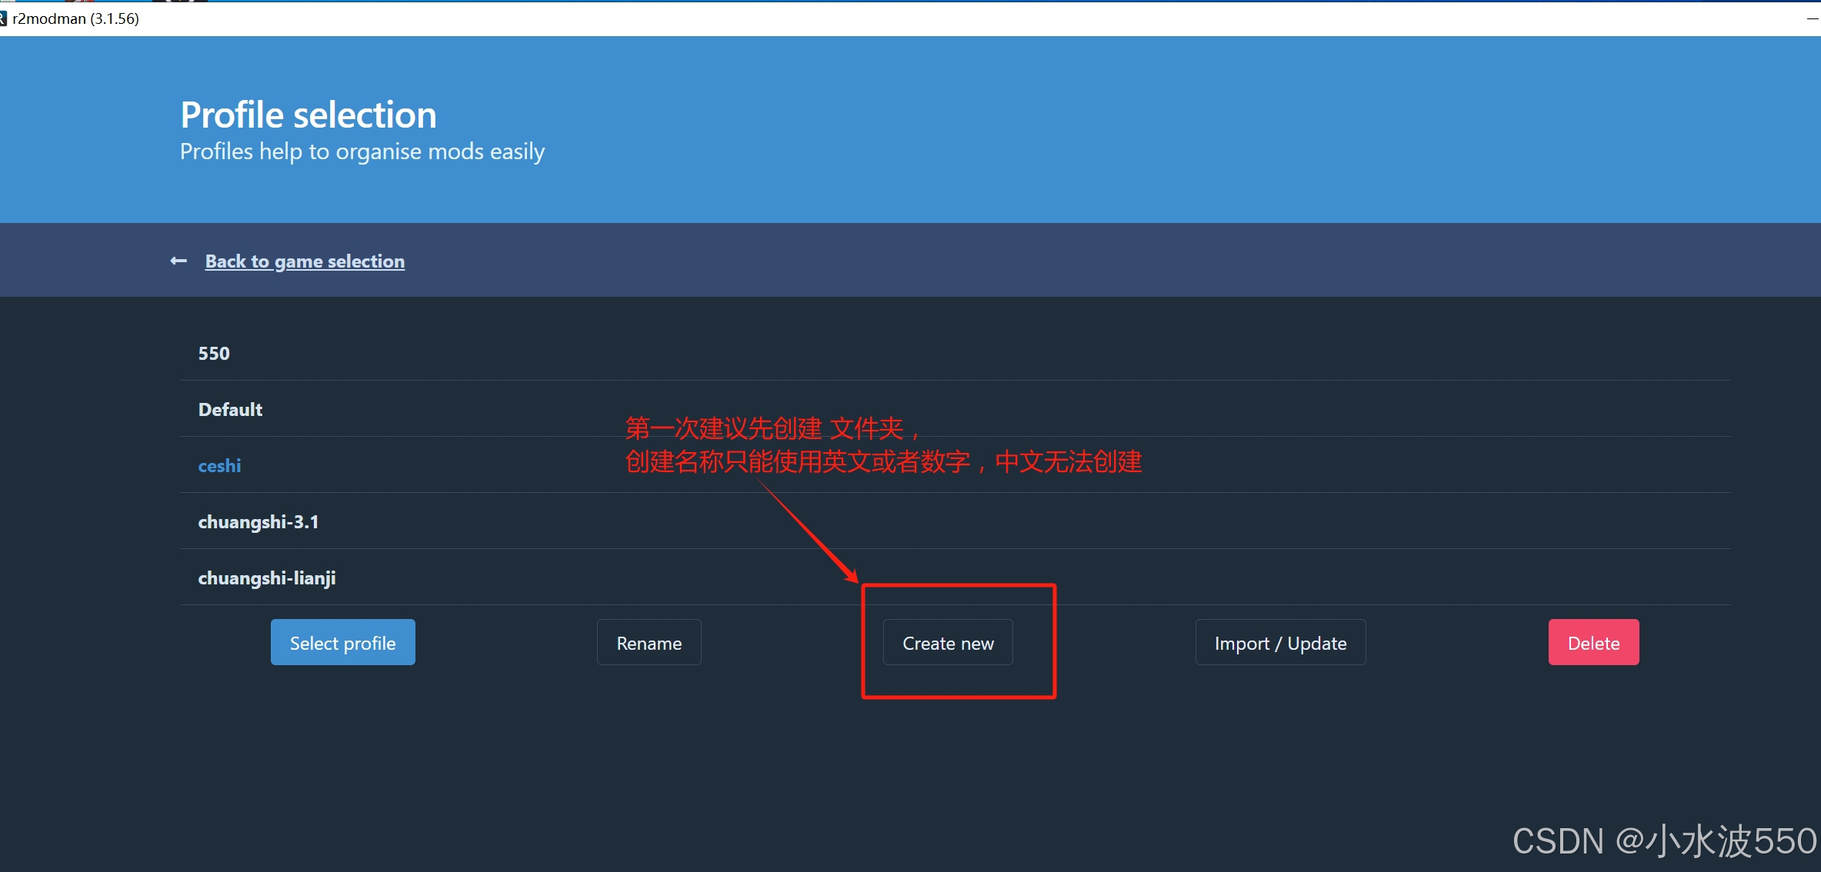Pick the chuangshi-lianji profile
This screenshot has width=1821, height=872.
[x=267, y=578]
